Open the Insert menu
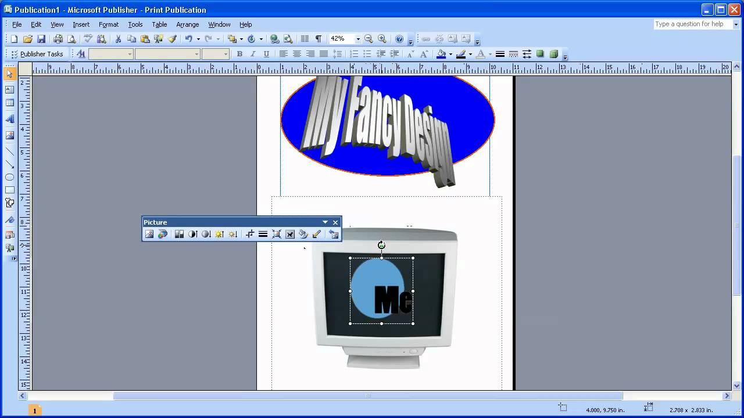Viewport: 744px width, 418px height. pos(81,24)
